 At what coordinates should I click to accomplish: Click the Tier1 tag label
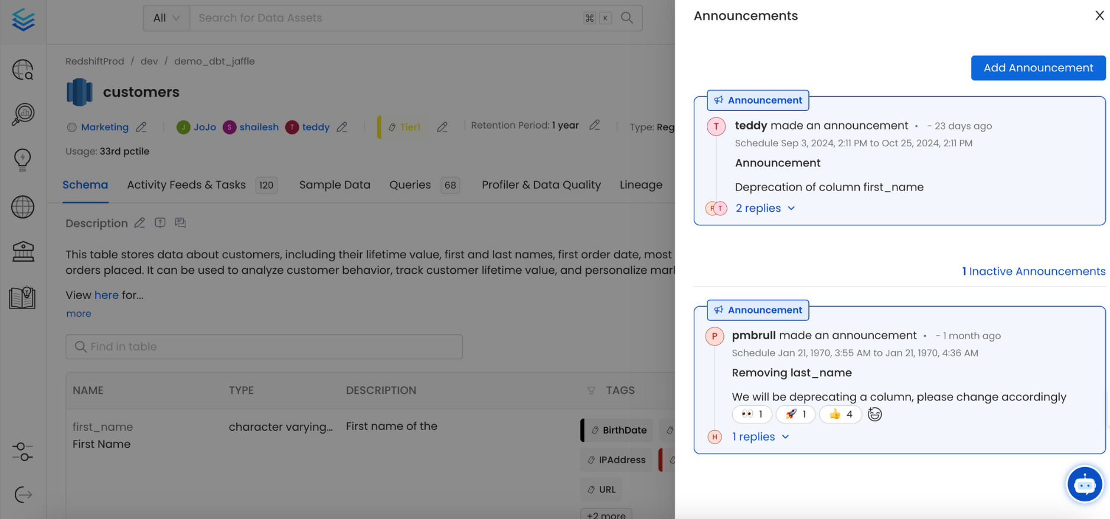tap(410, 127)
